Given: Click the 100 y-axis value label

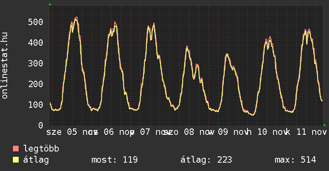Looking at the screenshot, I should [x=36, y=105].
